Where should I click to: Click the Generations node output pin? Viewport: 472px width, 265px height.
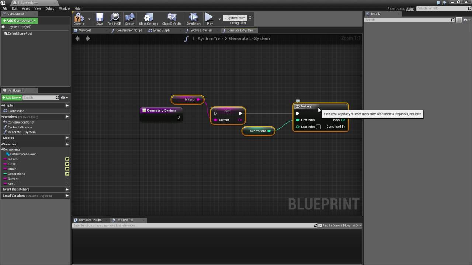coord(269,131)
